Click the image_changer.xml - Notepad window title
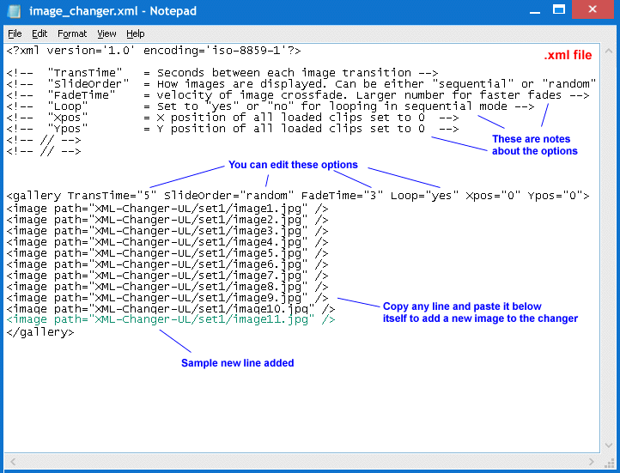This screenshot has width=620, height=473. pyautogui.click(x=112, y=11)
